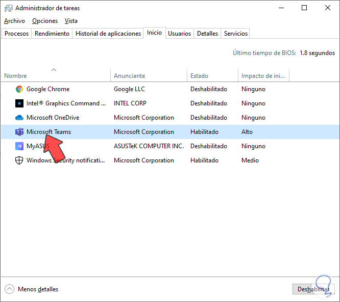Click Habilitado status in Teams row
Viewport: 340px width, 302px height.
tap(204, 132)
